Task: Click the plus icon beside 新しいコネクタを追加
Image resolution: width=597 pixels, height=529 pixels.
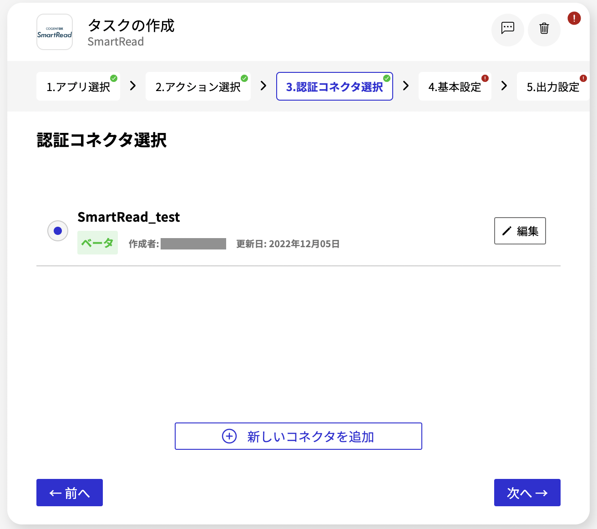Action: tap(229, 436)
